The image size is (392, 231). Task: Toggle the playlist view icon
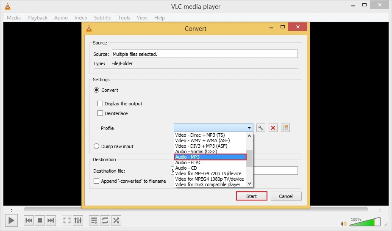(94, 220)
